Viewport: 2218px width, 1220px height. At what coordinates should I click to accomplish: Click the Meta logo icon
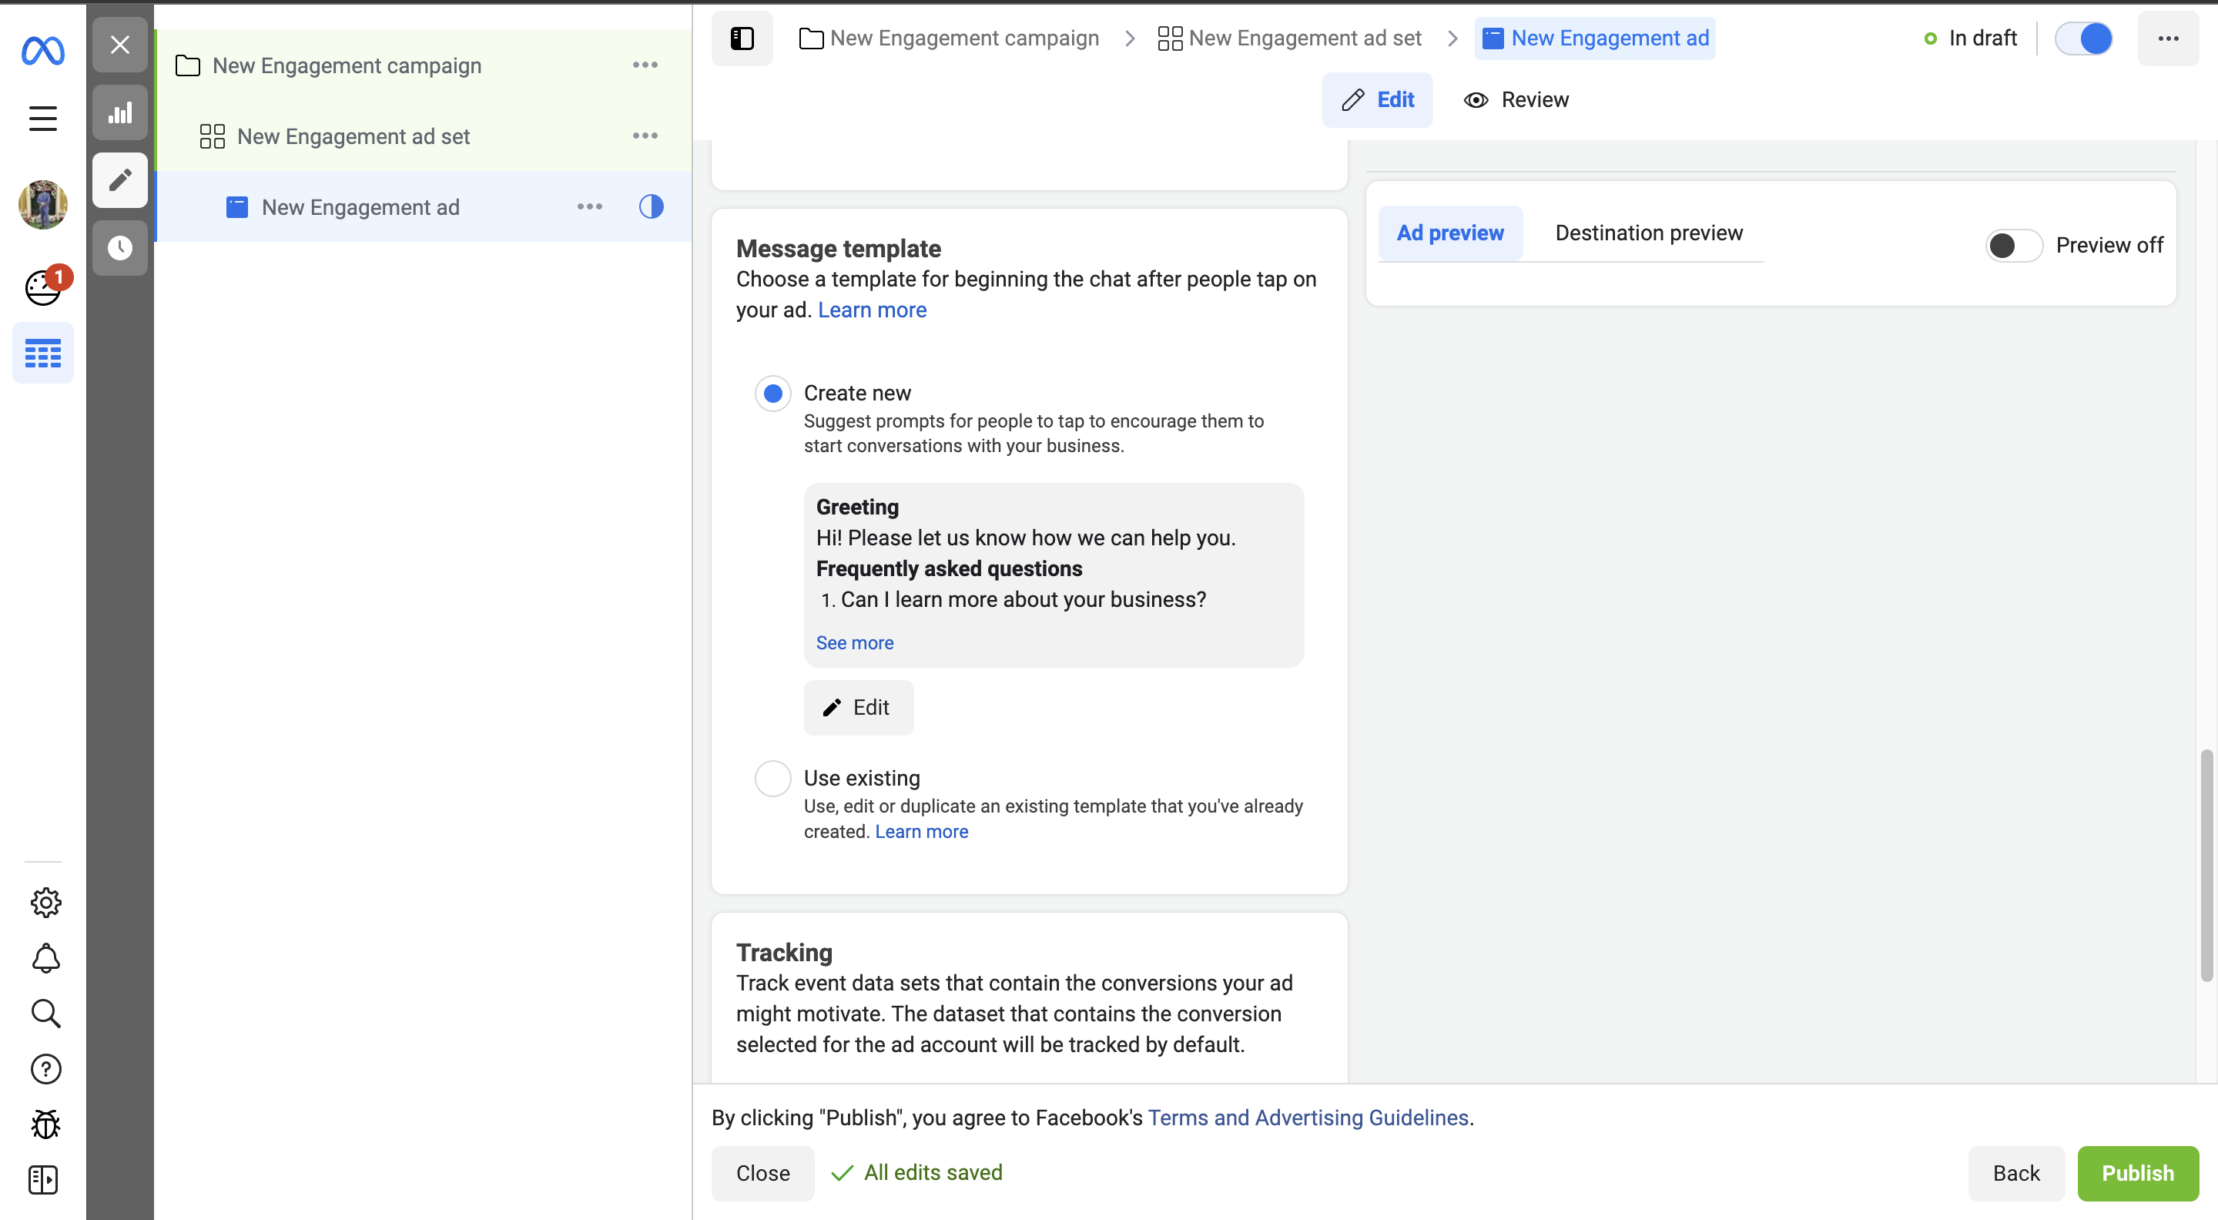coord(42,51)
